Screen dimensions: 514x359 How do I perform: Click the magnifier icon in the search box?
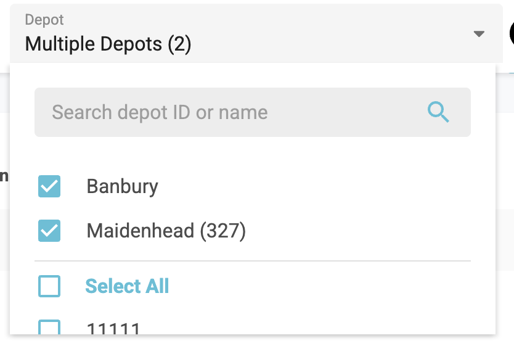point(438,112)
